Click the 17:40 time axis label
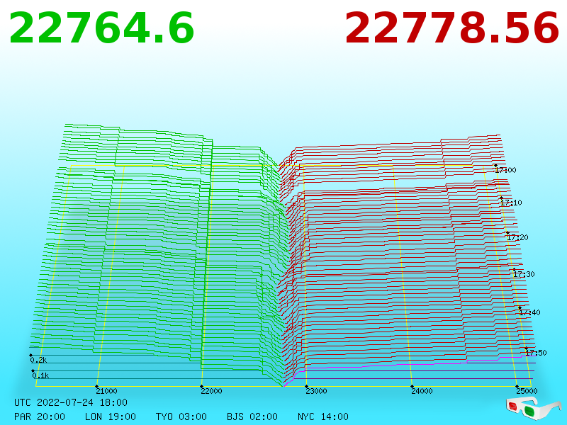Image resolution: width=567 pixels, height=425 pixels. [x=529, y=312]
